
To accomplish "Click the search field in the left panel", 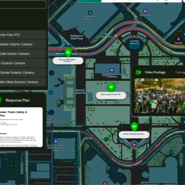I will (x=23, y=4).
